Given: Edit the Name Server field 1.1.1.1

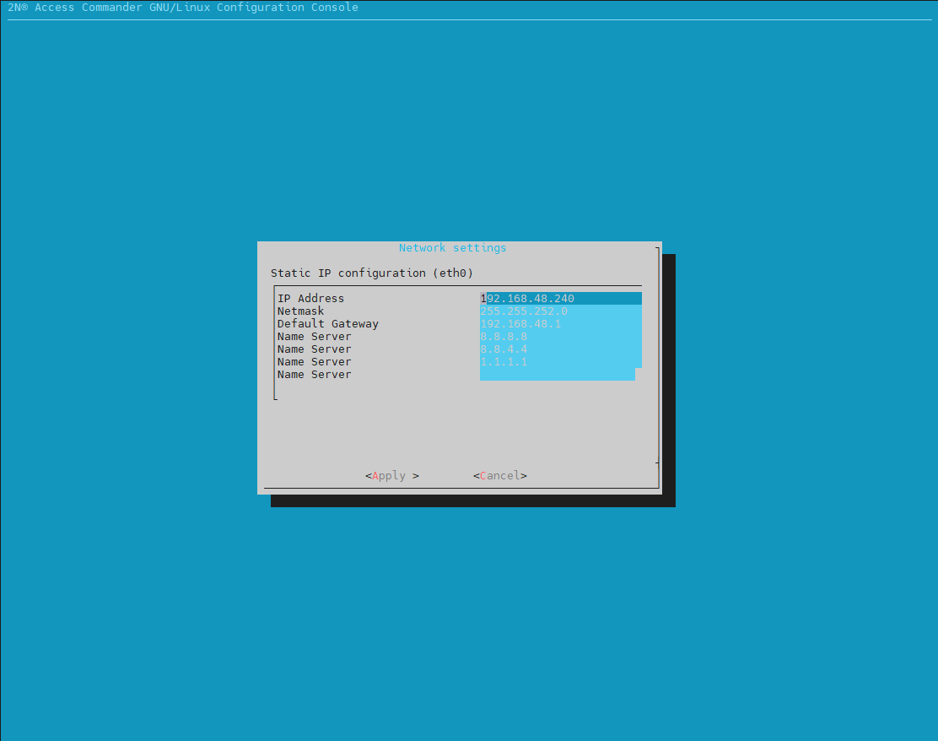Looking at the screenshot, I should click(x=561, y=361).
